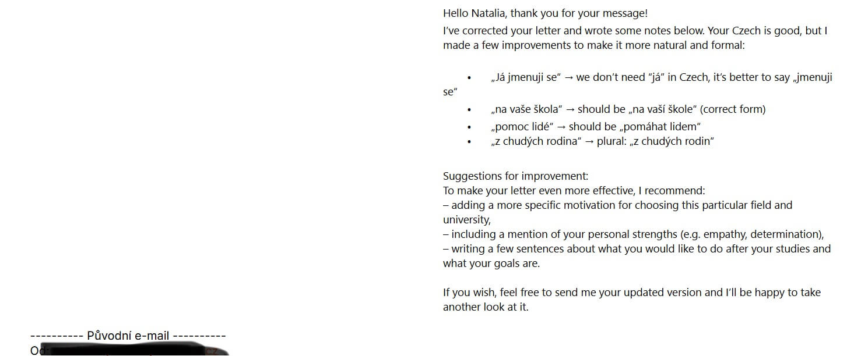Click the "To make your letter" sentence
Image resolution: width=861 pixels, height=356 pixels.
(x=574, y=191)
